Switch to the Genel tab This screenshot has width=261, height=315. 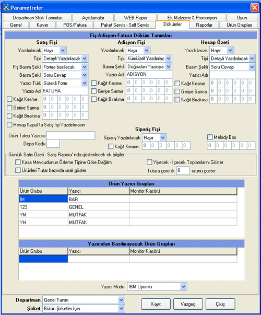[16, 25]
